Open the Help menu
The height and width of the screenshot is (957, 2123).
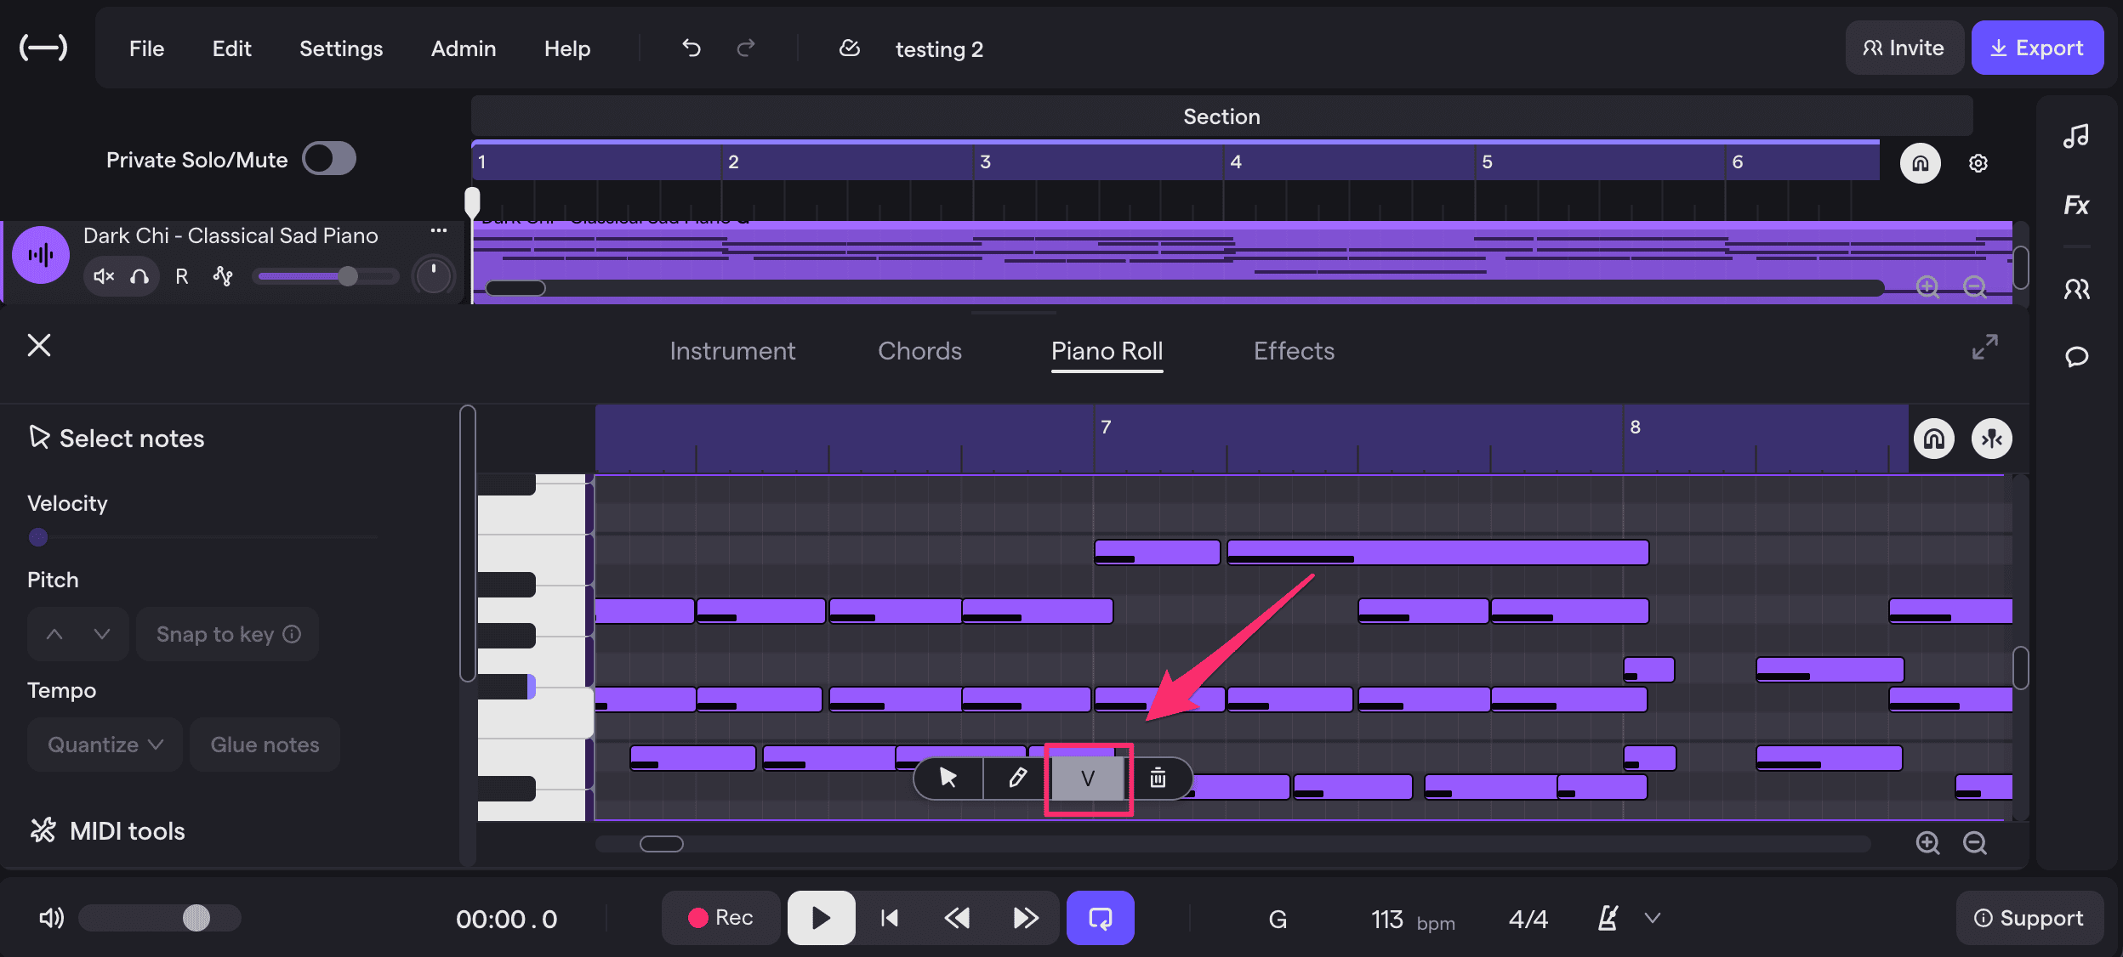[567, 48]
